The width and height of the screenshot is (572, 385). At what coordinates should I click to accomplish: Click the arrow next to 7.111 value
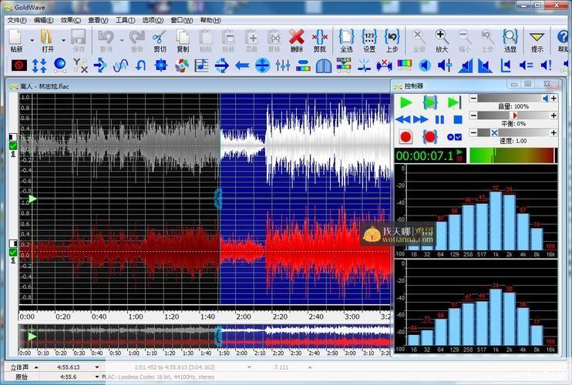point(310,367)
